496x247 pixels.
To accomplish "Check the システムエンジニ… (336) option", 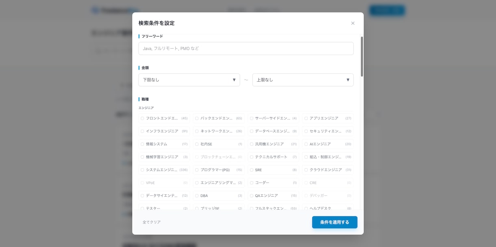I will [142, 170].
